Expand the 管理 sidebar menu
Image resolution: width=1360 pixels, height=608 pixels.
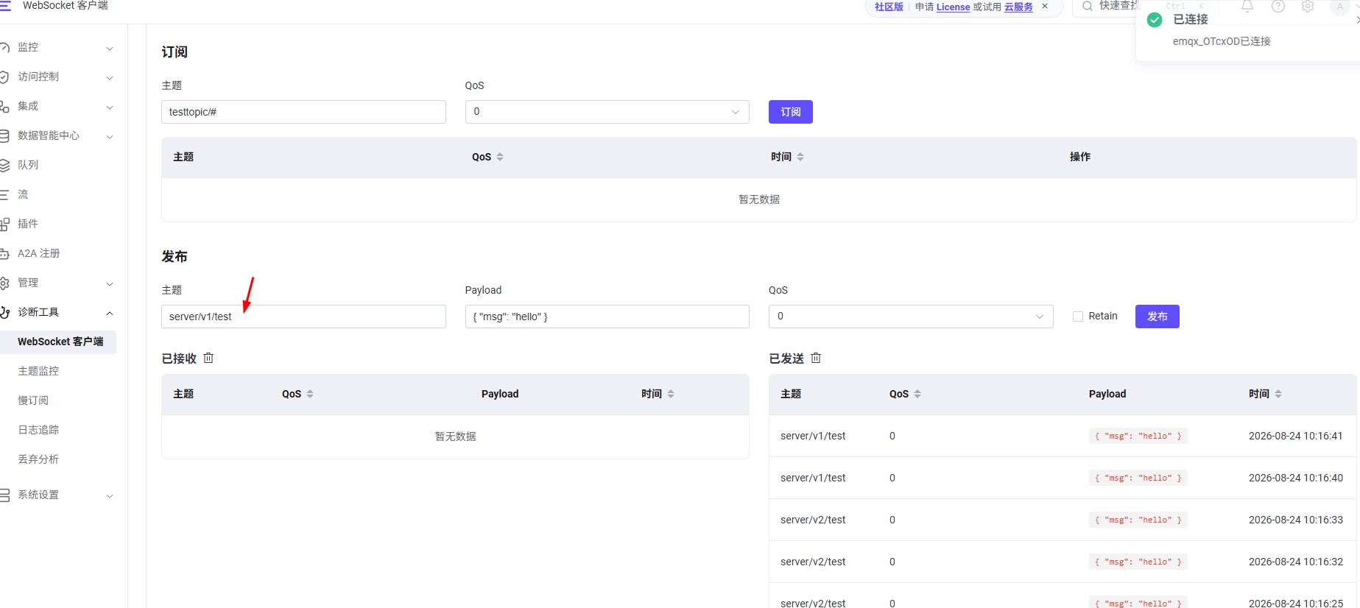pyautogui.click(x=58, y=283)
